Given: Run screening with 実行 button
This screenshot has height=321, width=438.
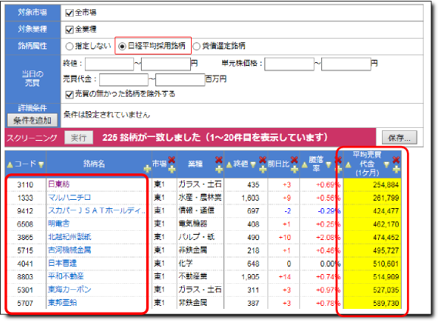Looking at the screenshot, I should (x=79, y=138).
